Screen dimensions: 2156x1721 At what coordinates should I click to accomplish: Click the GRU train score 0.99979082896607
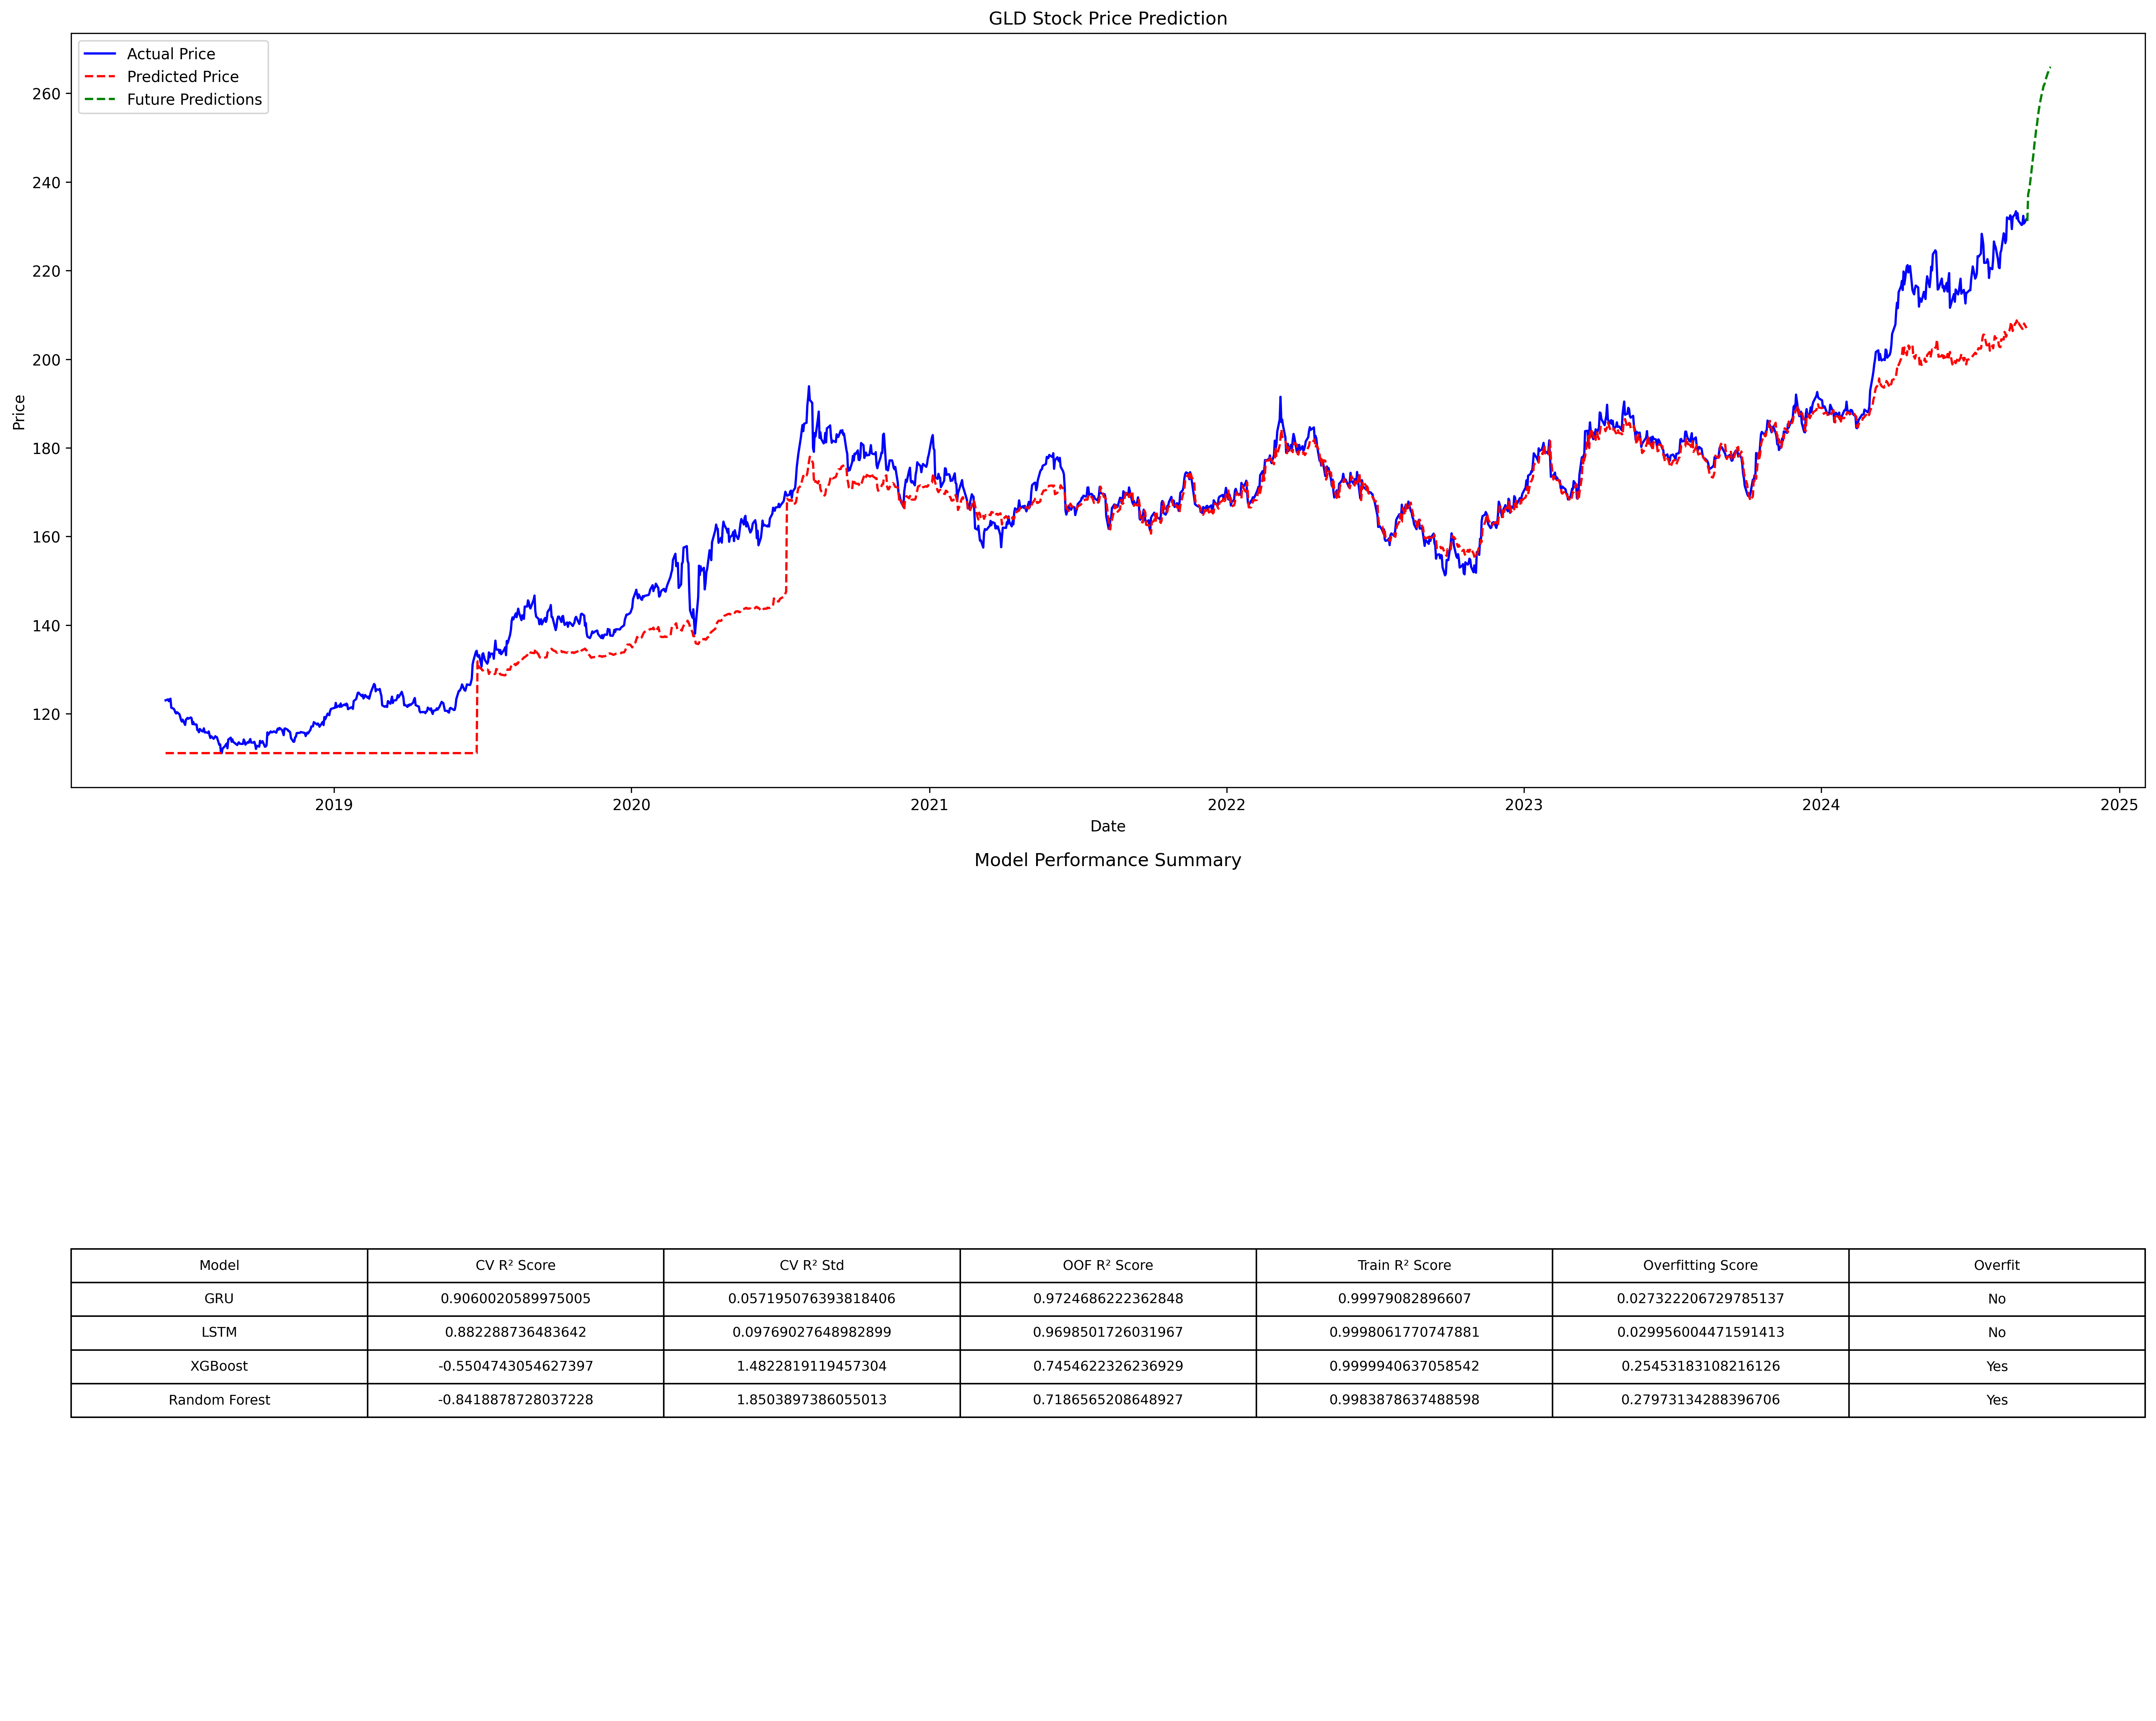click(x=1404, y=1299)
